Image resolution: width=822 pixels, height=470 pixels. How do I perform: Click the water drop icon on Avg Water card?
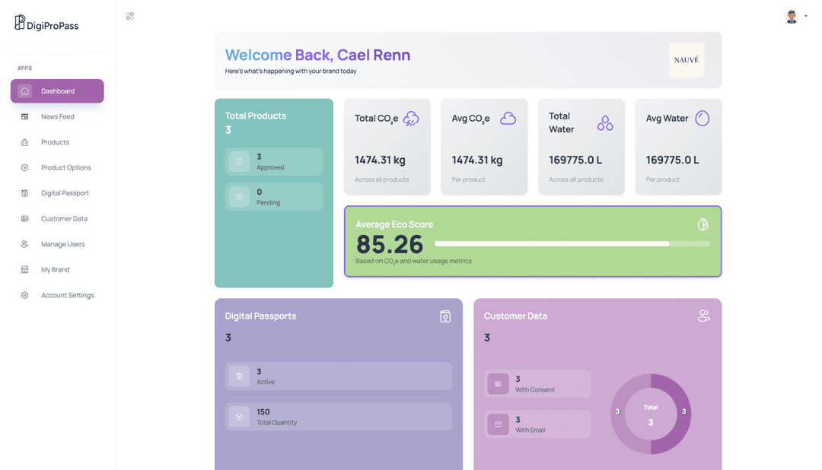coord(702,118)
